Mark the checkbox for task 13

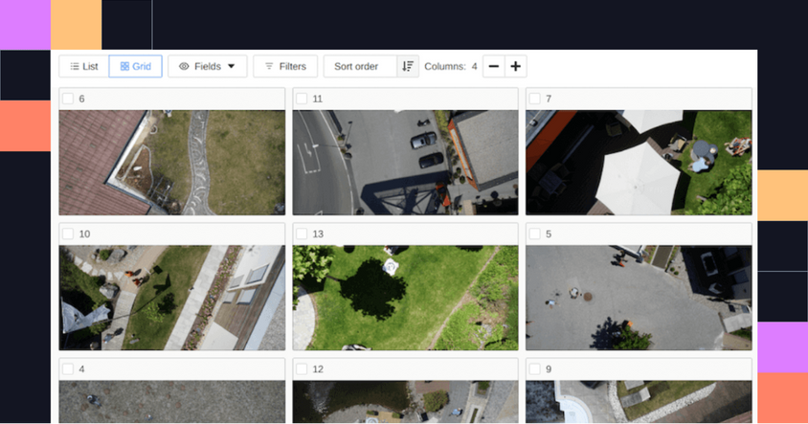[302, 234]
